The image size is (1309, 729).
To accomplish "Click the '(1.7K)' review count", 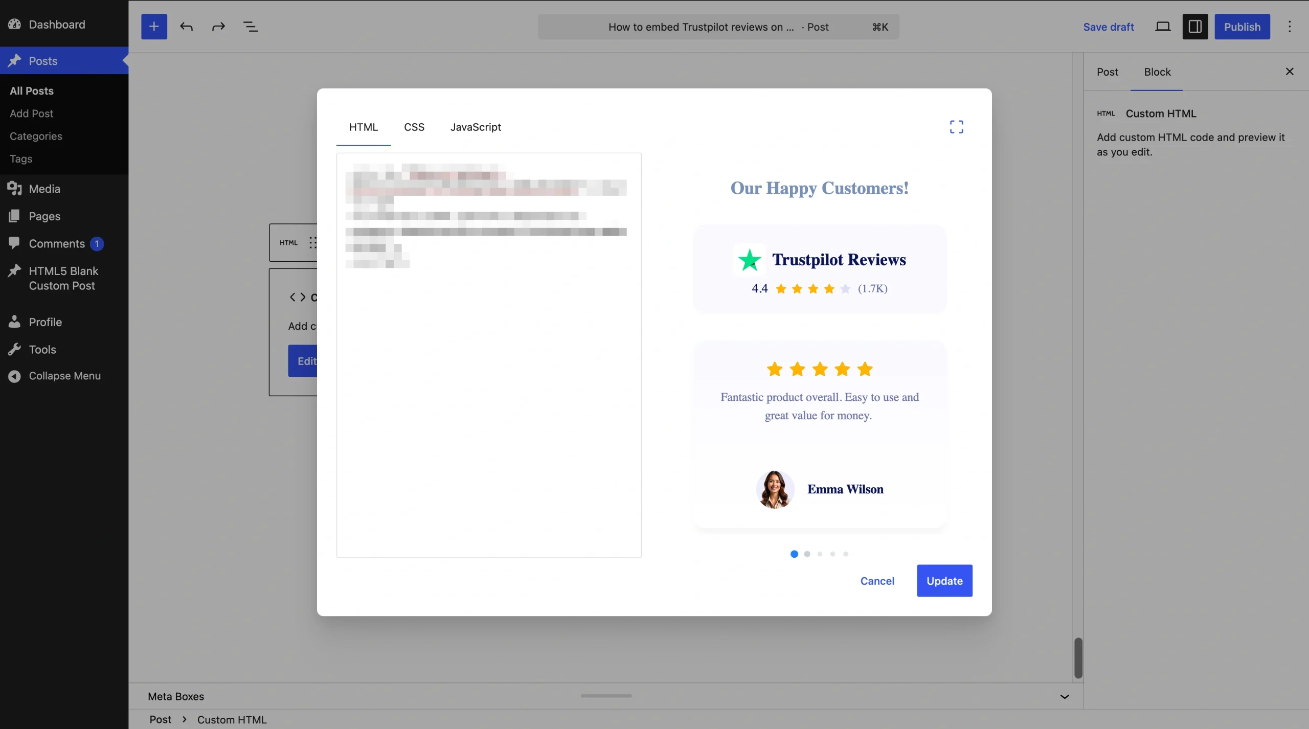I will tap(872, 289).
